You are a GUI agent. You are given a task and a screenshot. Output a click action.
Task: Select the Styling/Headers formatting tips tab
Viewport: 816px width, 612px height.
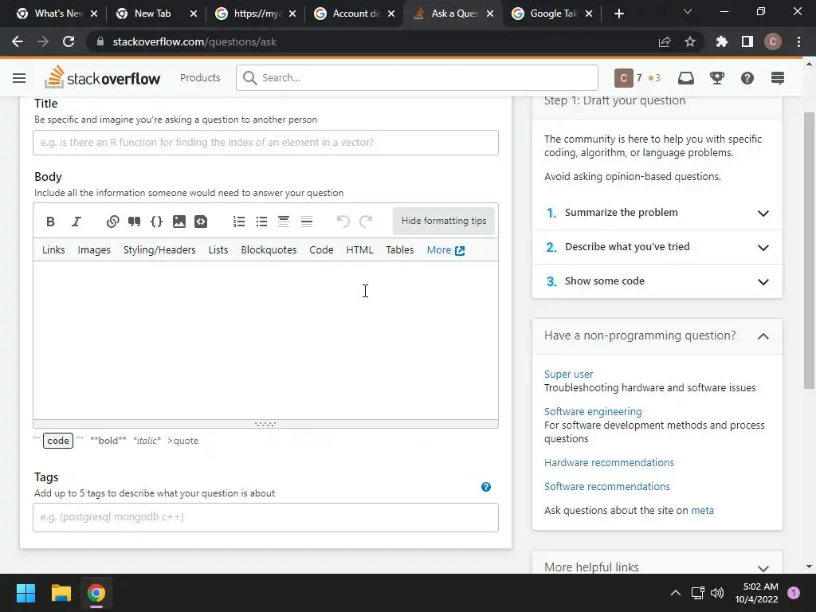point(159,250)
